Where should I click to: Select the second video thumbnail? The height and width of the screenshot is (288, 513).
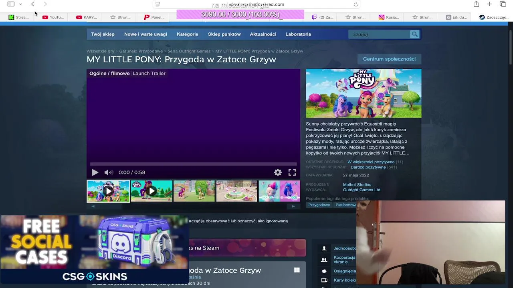(x=151, y=191)
